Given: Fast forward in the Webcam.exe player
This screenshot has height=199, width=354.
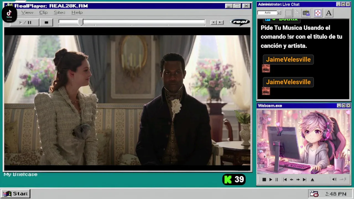Looking at the screenshot, I should 298,180.
